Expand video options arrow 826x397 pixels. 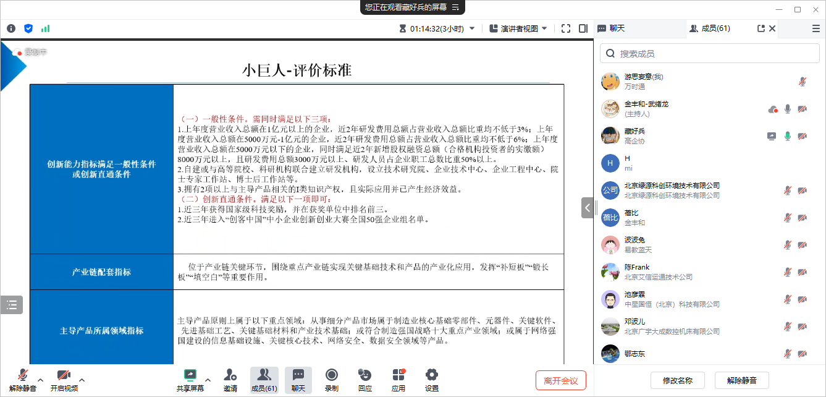point(82,380)
